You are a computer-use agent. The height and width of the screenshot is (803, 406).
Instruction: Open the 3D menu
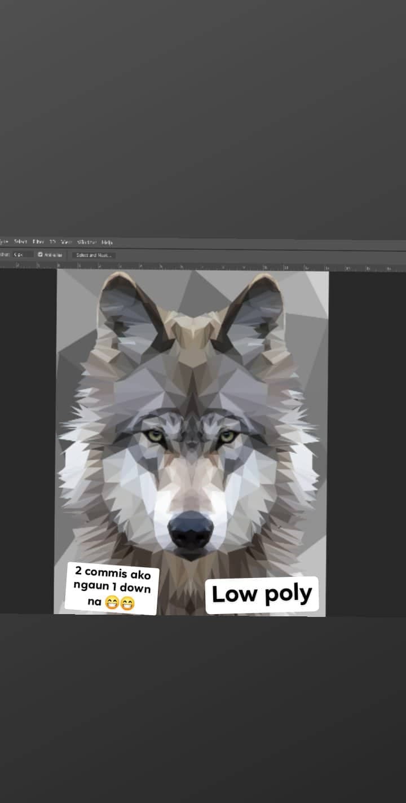52,242
